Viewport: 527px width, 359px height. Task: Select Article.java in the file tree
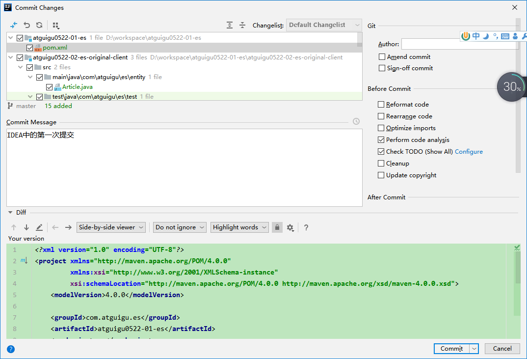tap(77, 87)
